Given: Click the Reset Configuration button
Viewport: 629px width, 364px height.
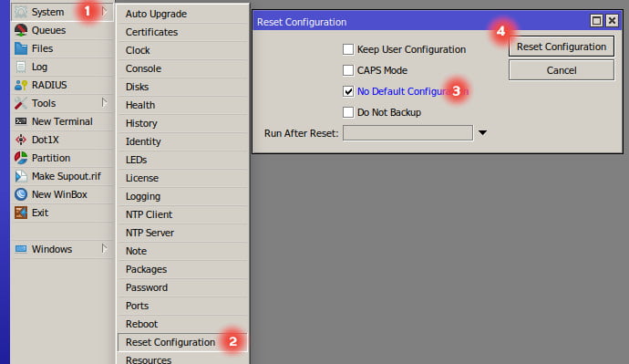Looking at the screenshot, I should point(562,47).
